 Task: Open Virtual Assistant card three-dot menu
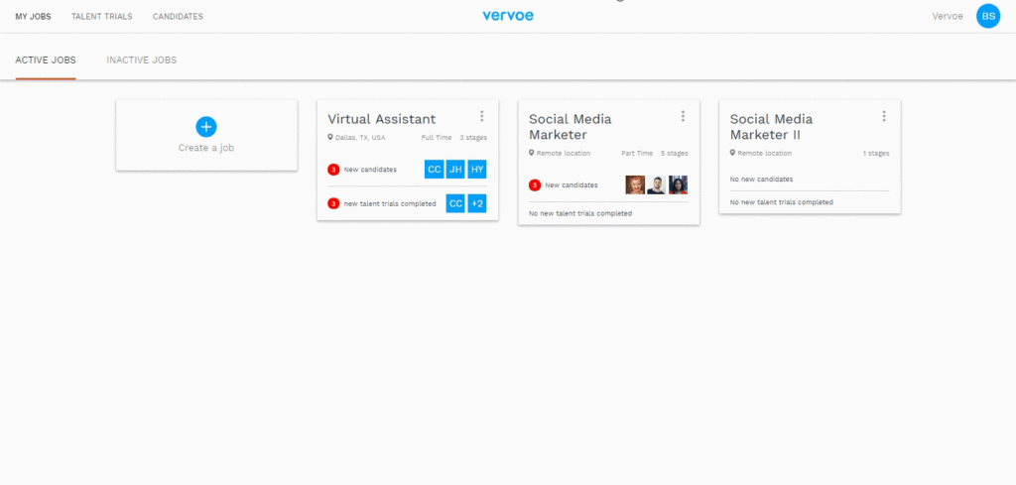point(481,116)
